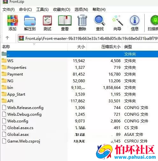This screenshot has width=158, height=161.
Task: Select the API folder icon
Action: (x=4, y=101)
